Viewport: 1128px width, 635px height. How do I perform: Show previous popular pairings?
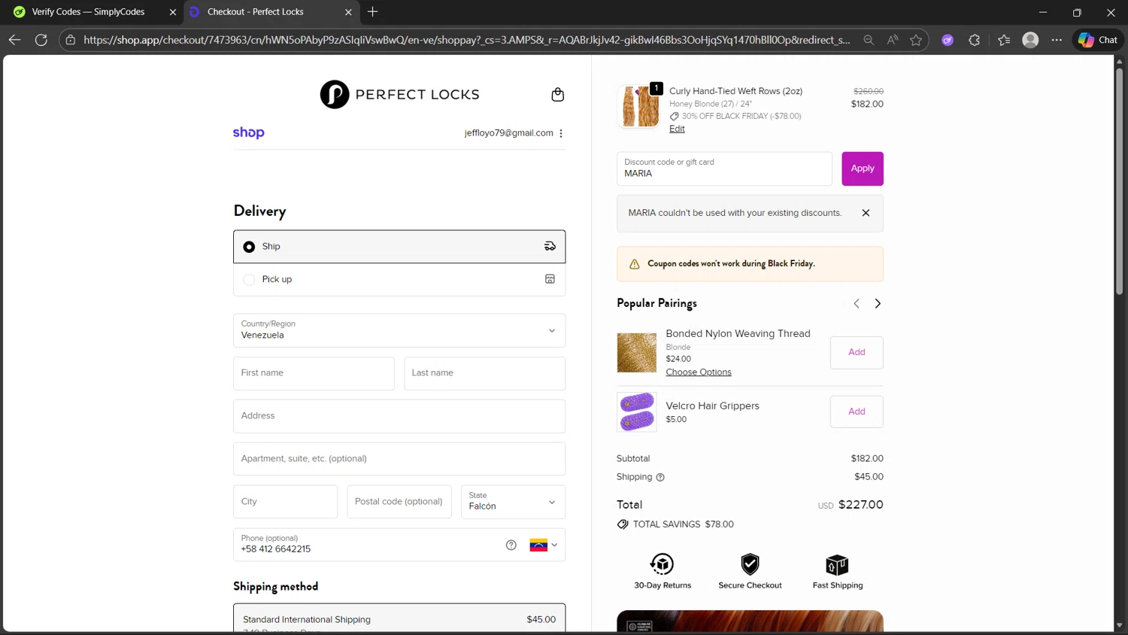pos(856,303)
